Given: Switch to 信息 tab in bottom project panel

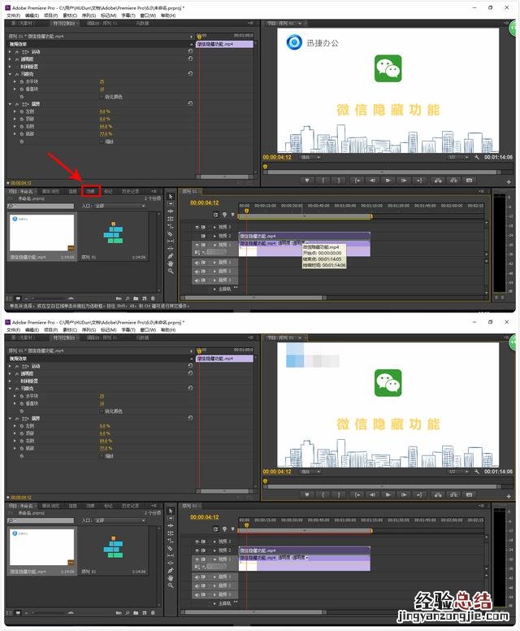Looking at the screenshot, I should pyautogui.click(x=73, y=506).
